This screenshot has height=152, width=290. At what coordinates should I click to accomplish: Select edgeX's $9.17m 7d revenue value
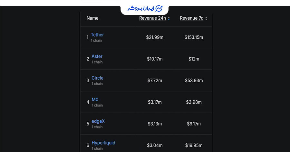pos(194,124)
